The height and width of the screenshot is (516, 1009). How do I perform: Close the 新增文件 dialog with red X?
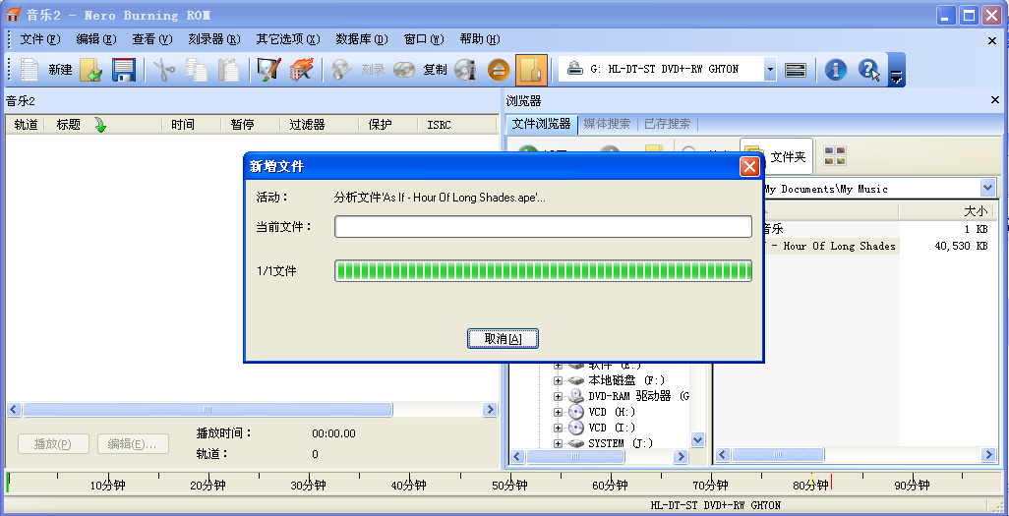[749, 167]
